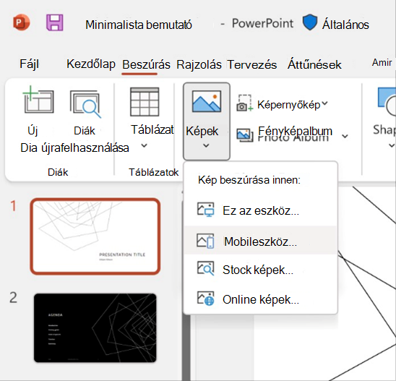Expand the Fényképalbum dropdown chevron
This screenshot has height=381, width=396.
point(345,136)
